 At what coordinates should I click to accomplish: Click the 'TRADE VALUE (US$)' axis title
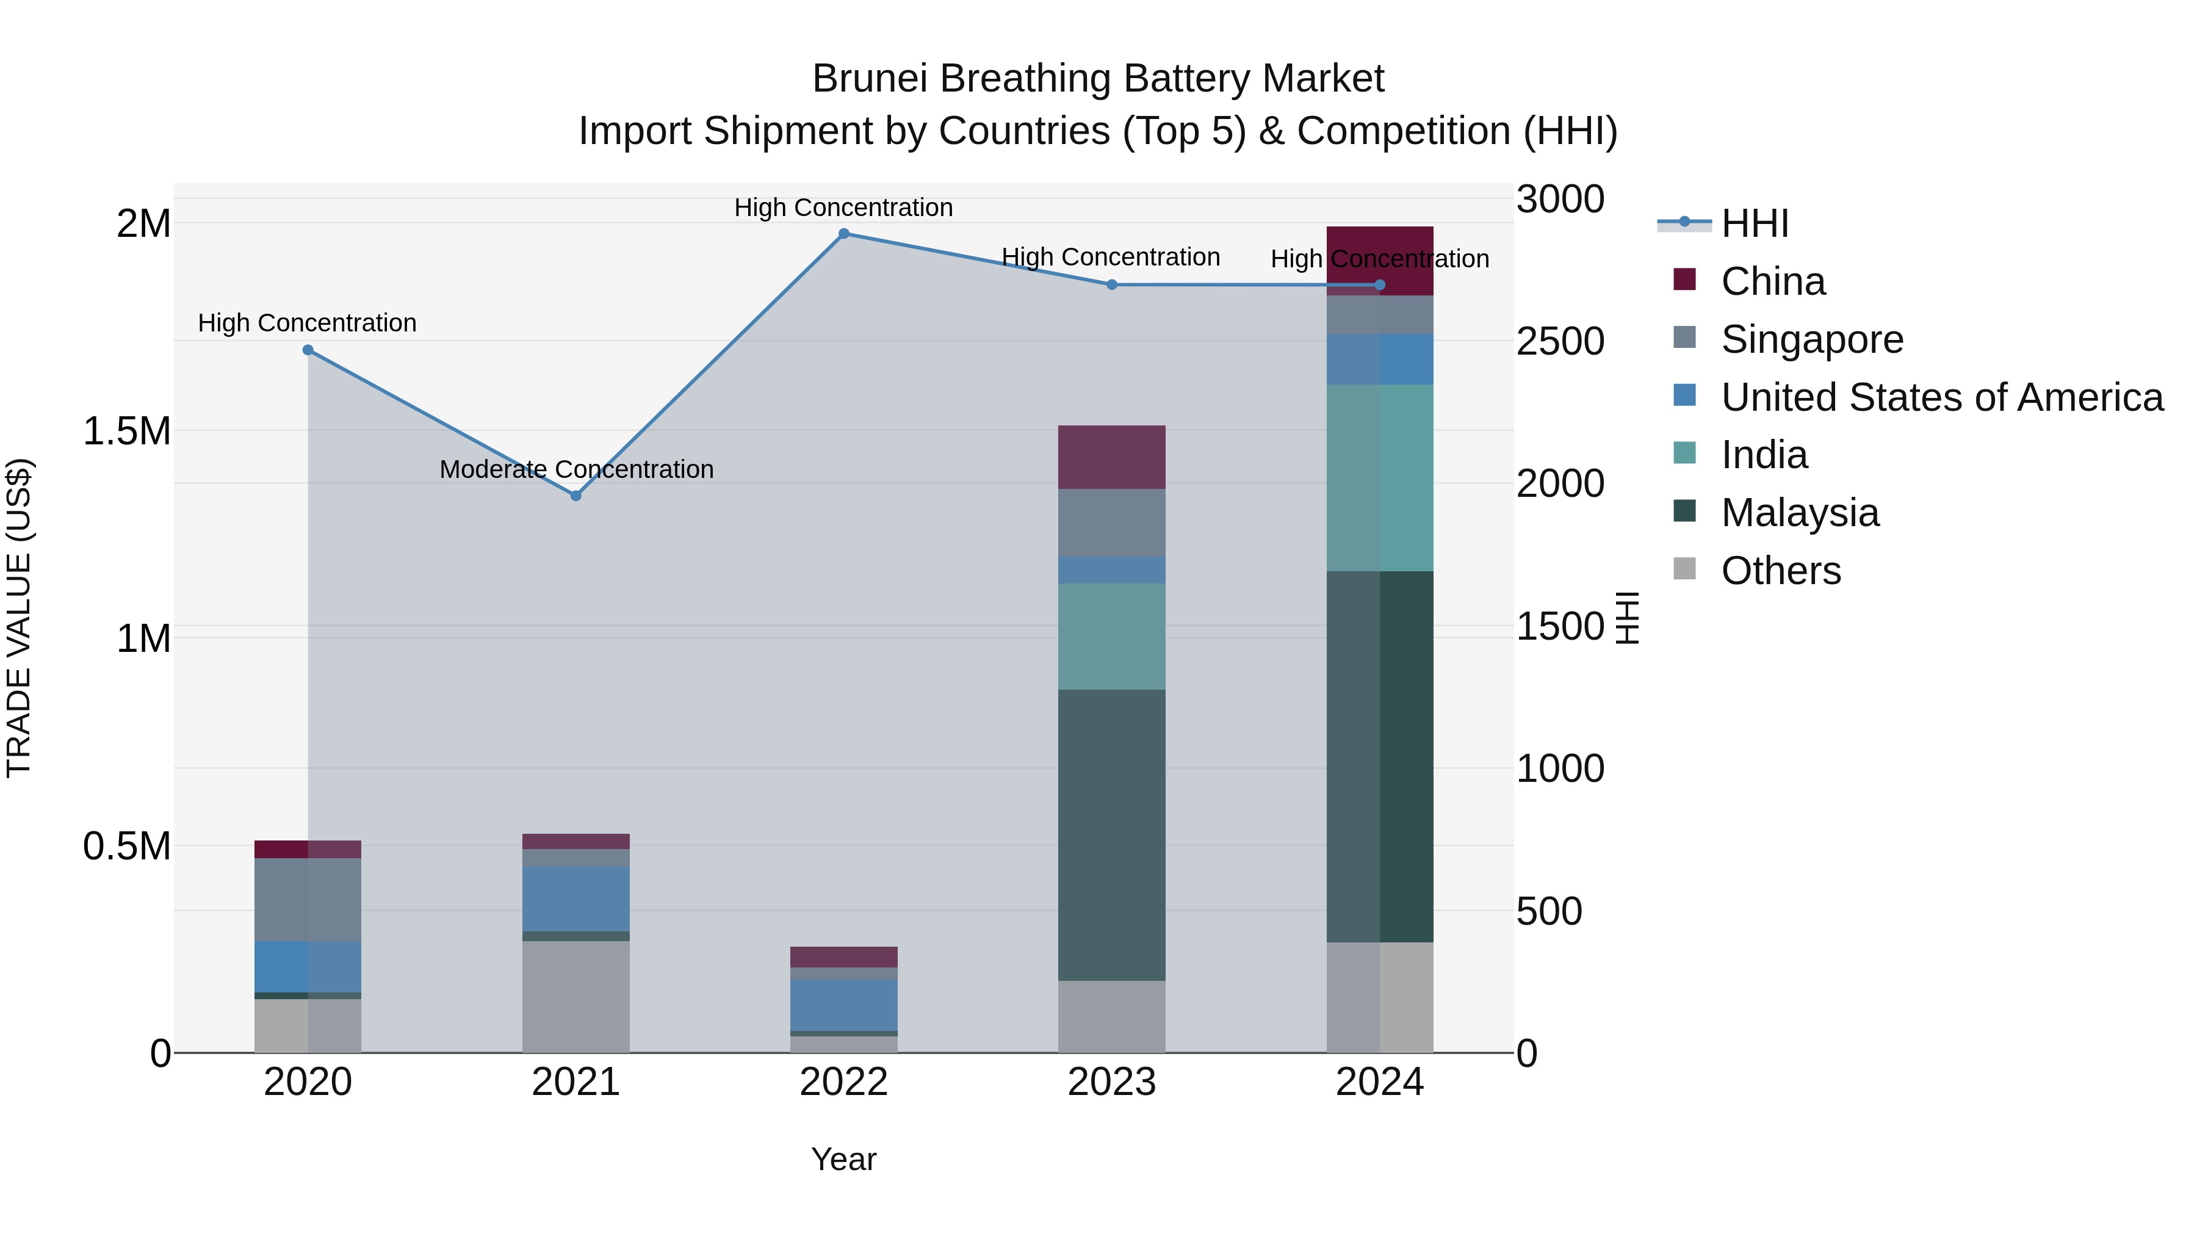[19, 618]
